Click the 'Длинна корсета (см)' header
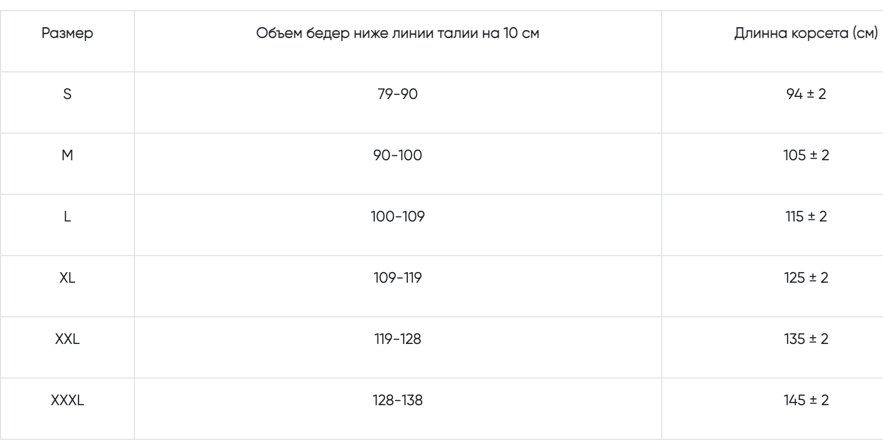Screen dimensions: 883x443 tap(806, 33)
